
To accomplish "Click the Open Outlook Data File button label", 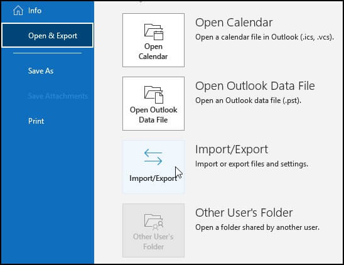I will [x=153, y=115].
